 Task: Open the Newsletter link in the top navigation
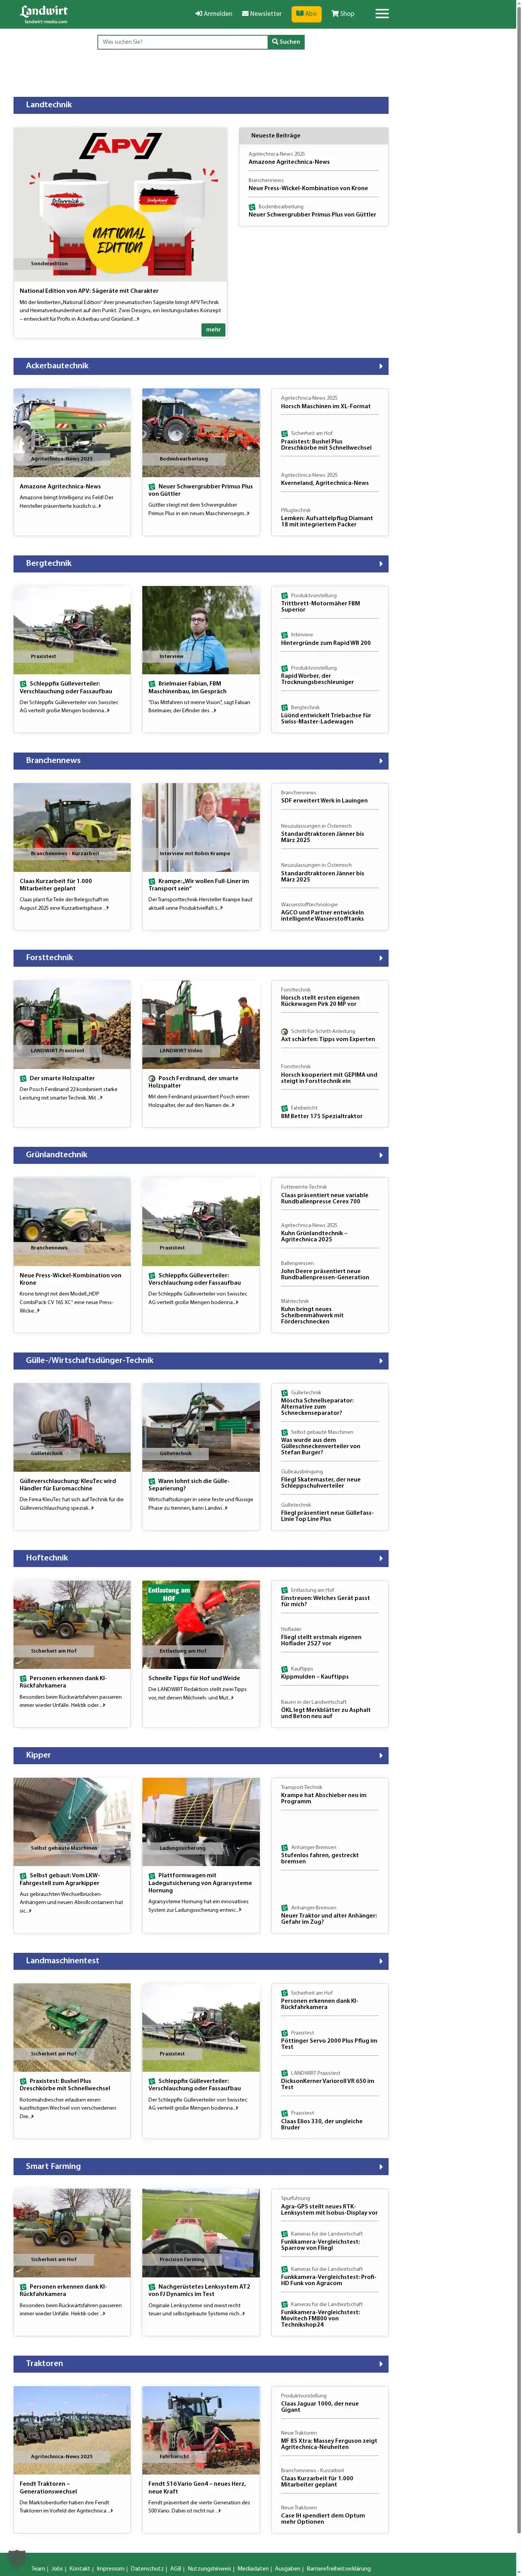click(261, 14)
